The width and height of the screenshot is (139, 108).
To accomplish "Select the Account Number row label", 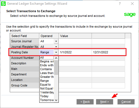I will pos(25,58).
